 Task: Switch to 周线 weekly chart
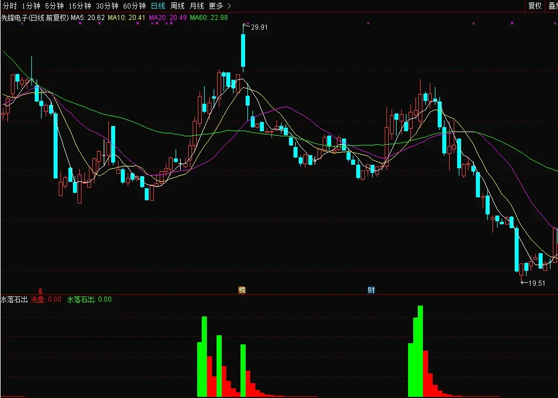(x=177, y=6)
